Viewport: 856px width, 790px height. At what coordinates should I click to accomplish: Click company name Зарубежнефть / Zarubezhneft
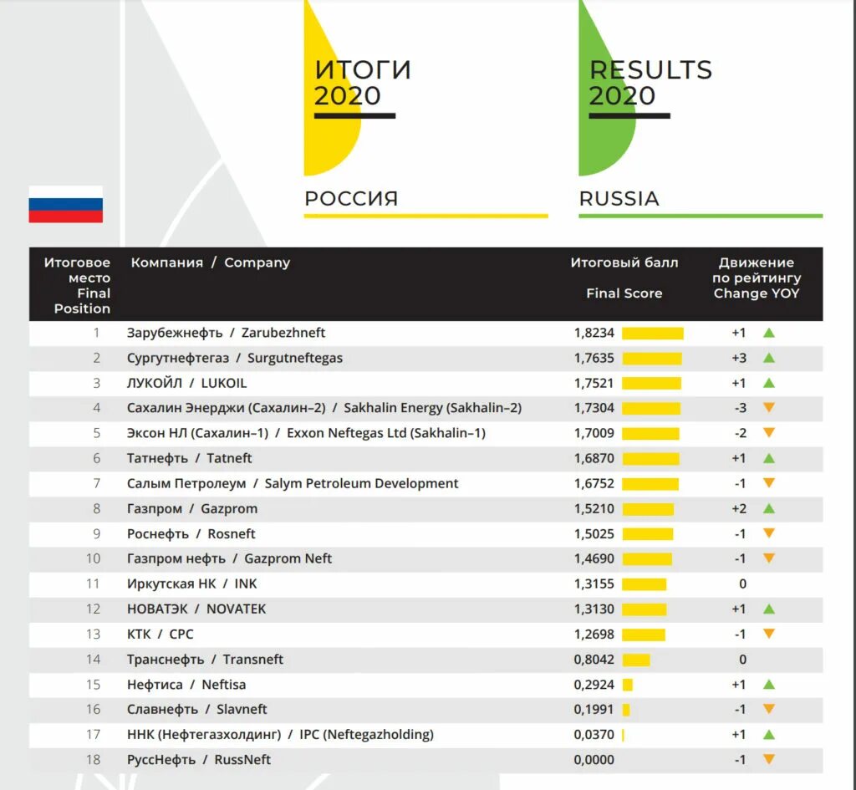(226, 333)
